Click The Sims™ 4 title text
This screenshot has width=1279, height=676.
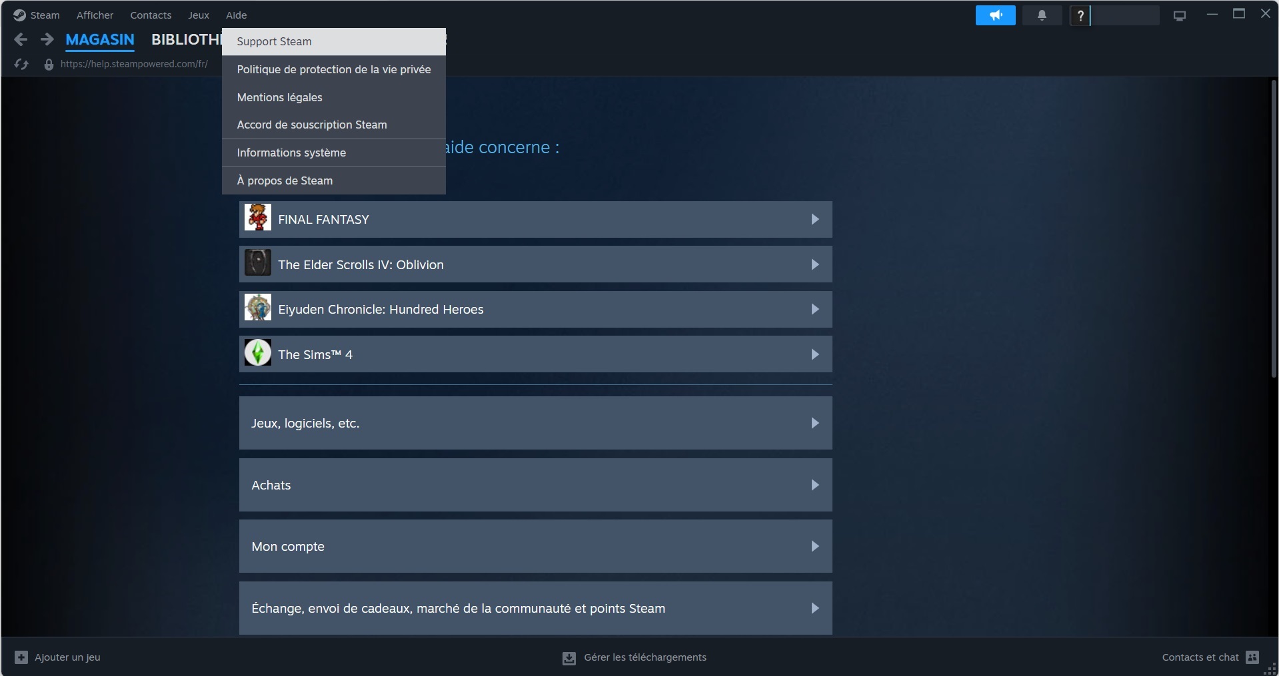[315, 354]
